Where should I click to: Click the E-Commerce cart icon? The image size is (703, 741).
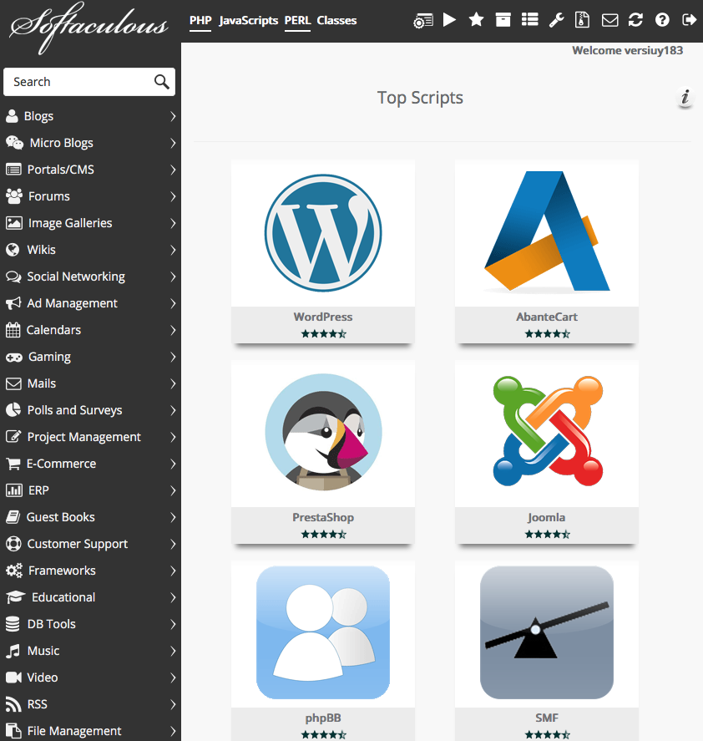pyautogui.click(x=13, y=464)
